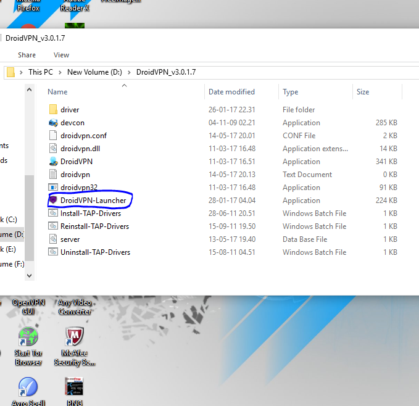419x406 pixels.
Task: Click the folder icon in address bar
Action: tap(10, 72)
